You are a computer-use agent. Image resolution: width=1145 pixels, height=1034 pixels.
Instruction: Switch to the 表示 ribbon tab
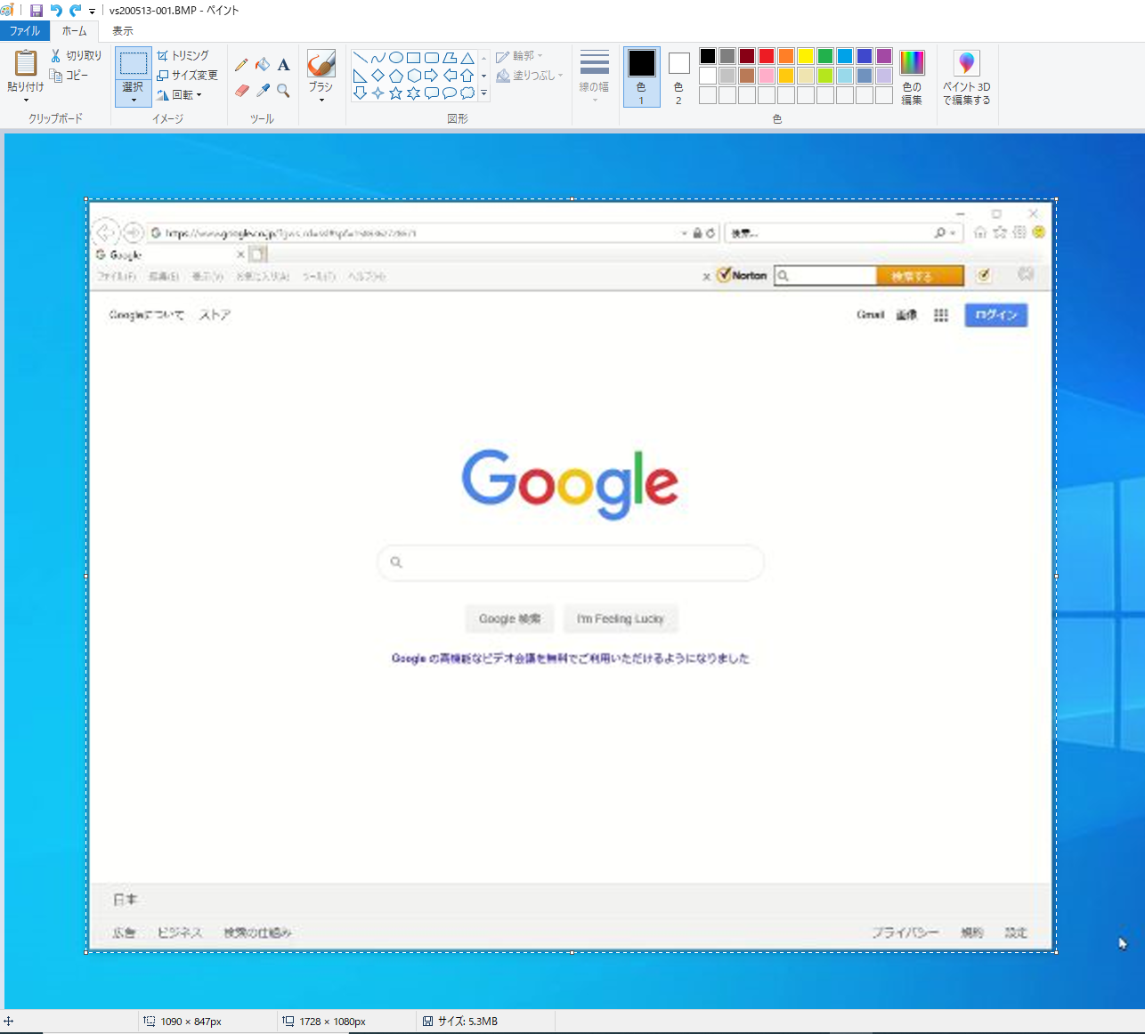pos(123,30)
